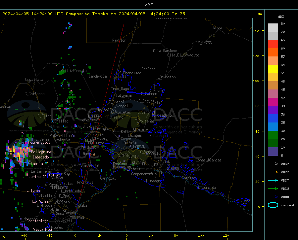Select the magenta 42 dBZ color swatch
Screen dimensions: 298x240
pos(273,102)
